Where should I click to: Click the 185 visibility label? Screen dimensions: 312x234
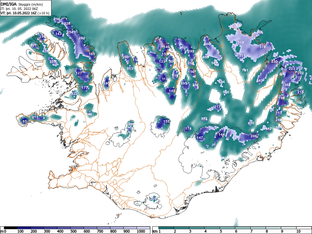92,54
